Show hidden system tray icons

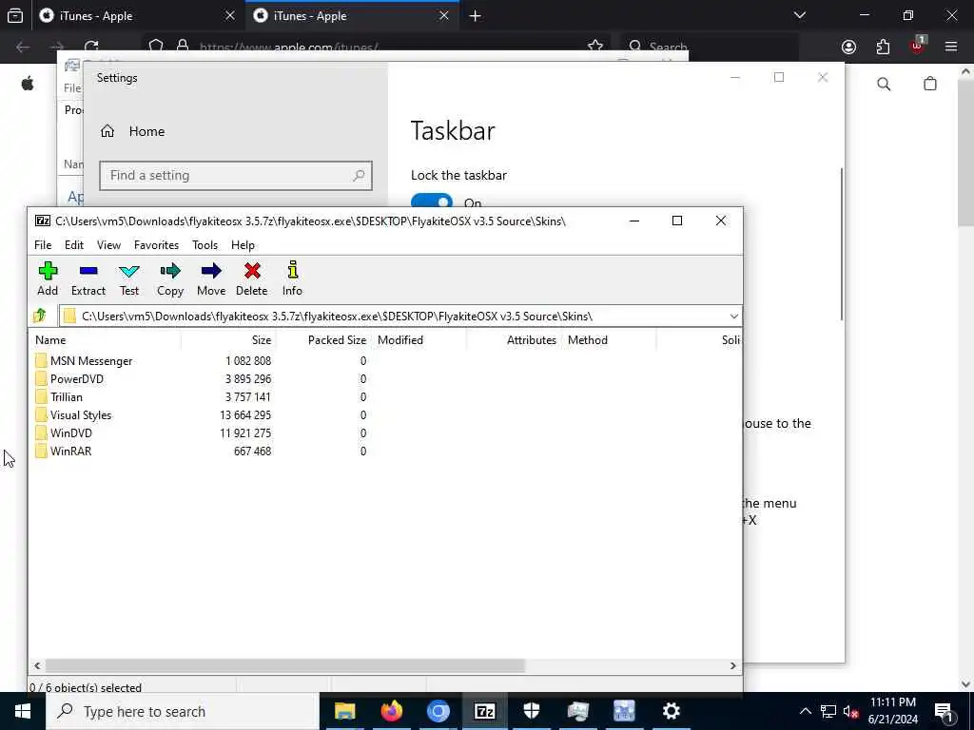[805, 711]
